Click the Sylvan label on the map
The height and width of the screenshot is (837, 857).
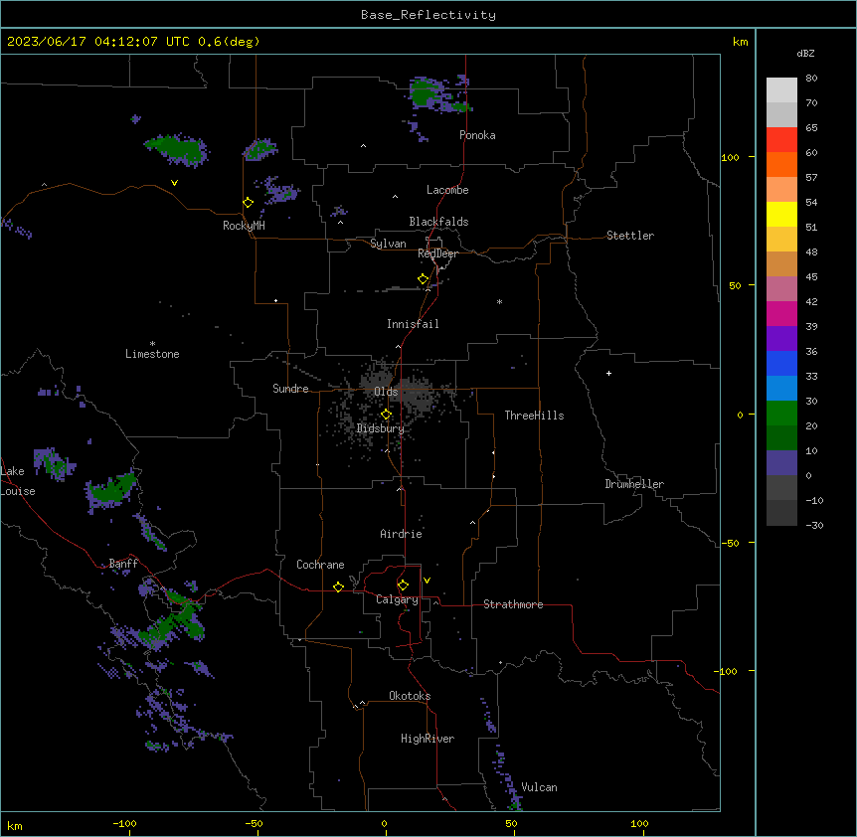388,244
